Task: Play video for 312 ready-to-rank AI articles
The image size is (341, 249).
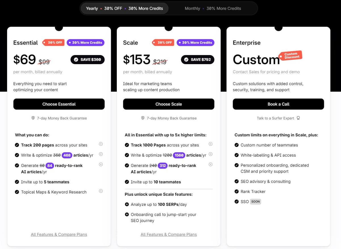Action: click(x=211, y=164)
